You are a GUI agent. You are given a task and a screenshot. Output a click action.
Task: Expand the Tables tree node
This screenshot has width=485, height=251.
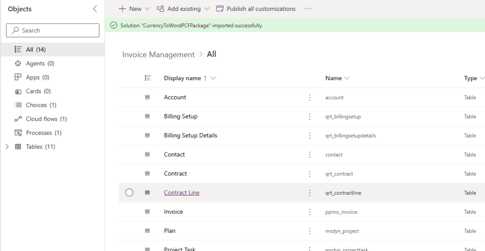pyautogui.click(x=7, y=147)
